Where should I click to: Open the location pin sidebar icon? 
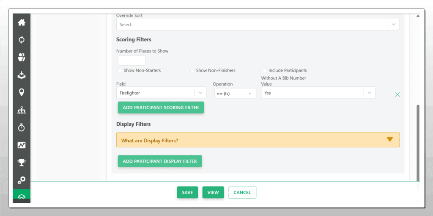(22, 92)
